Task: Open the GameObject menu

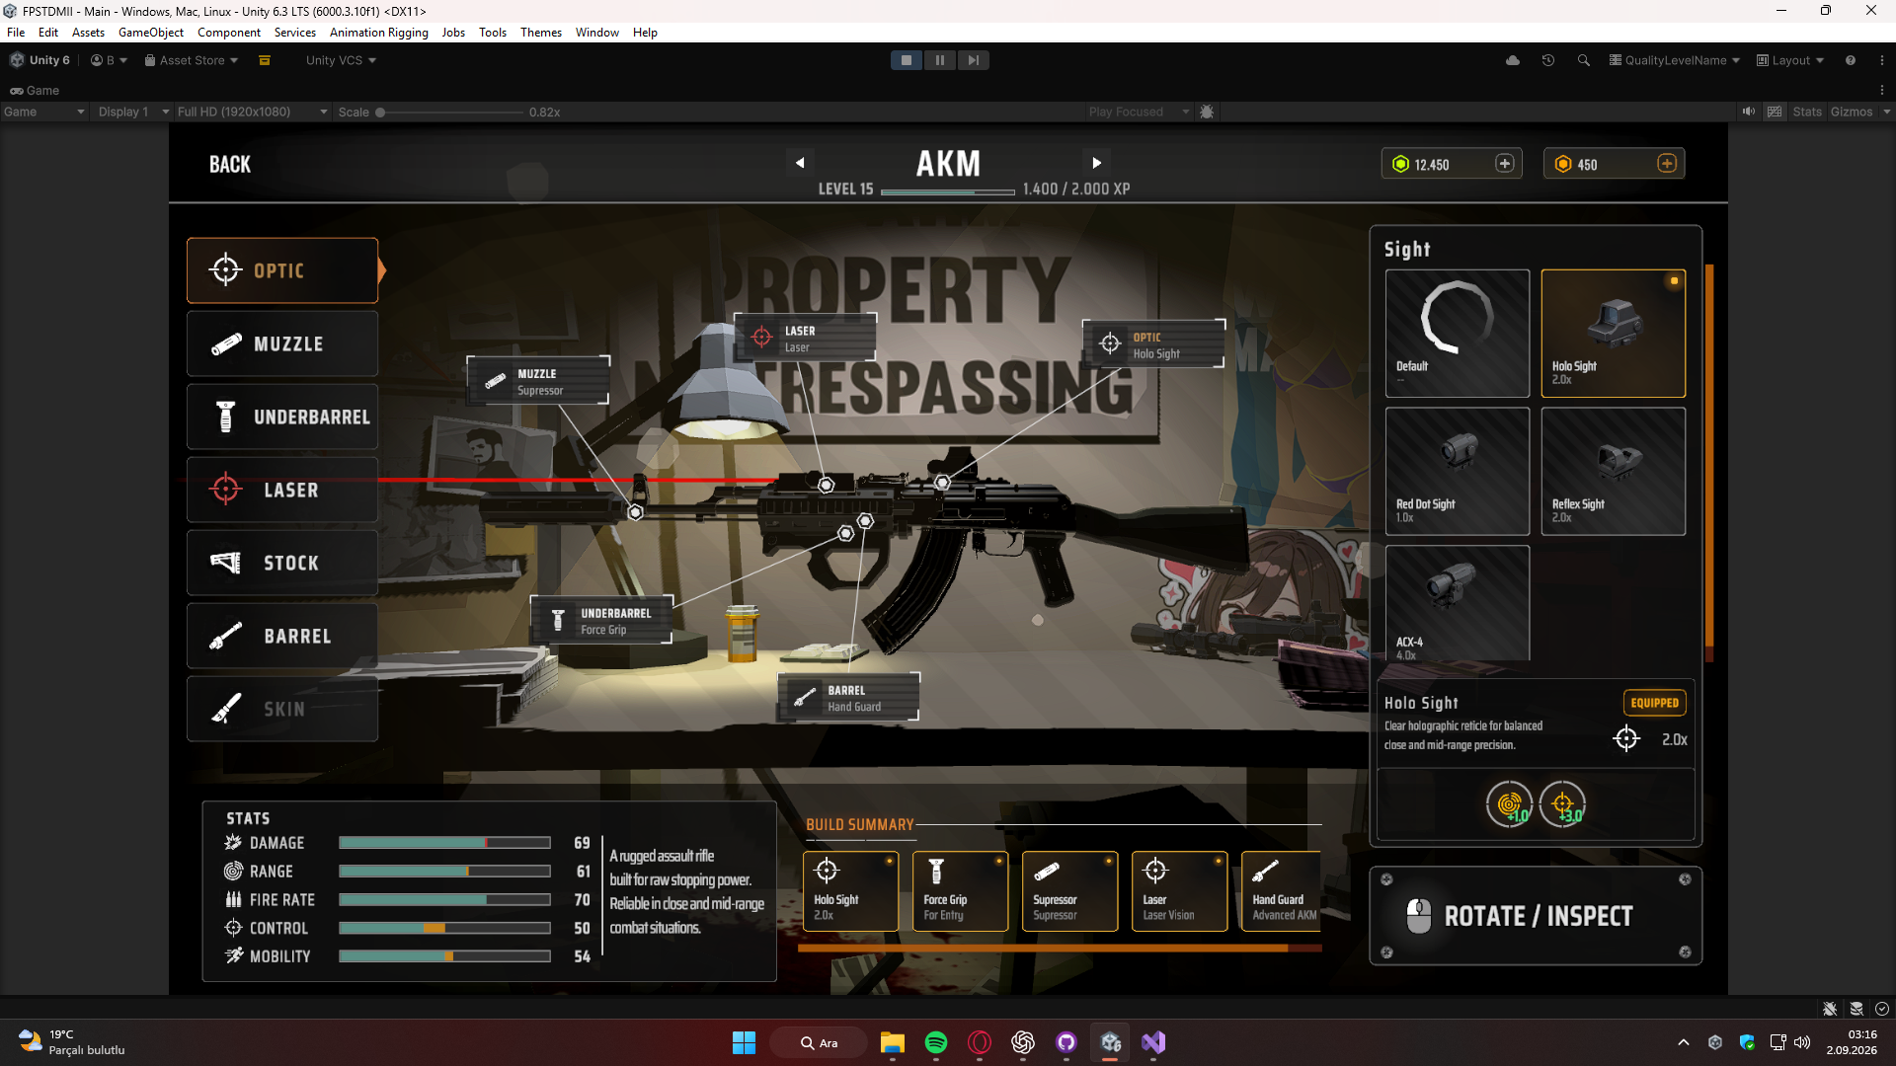Action: (x=151, y=33)
